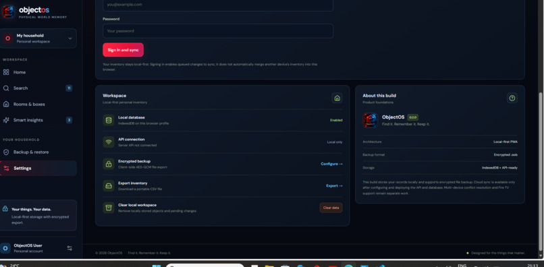Click 'Find it. Remember it. Keep it.' under ObjectOS
This screenshot has width=544, height=267.
tap(406, 124)
